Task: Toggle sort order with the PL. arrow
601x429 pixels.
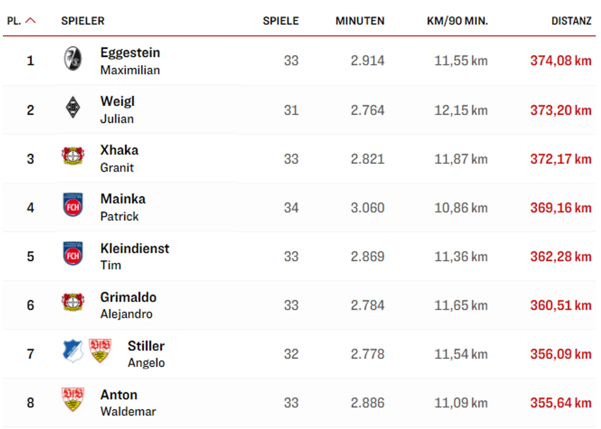Action: [30, 21]
